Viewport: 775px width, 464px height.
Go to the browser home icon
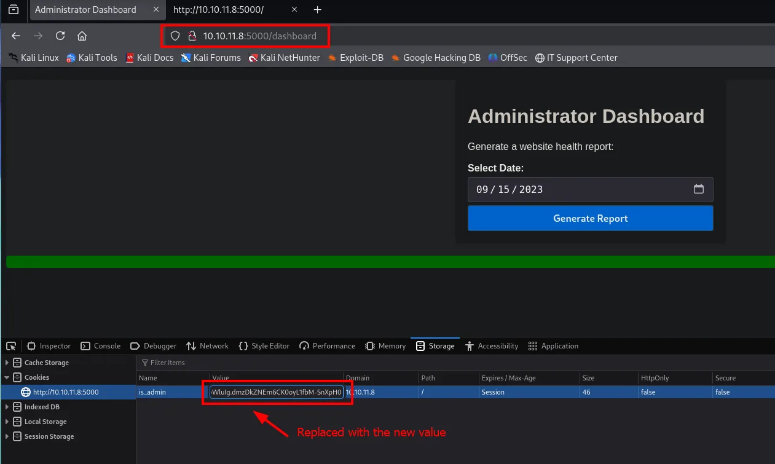[x=82, y=36]
